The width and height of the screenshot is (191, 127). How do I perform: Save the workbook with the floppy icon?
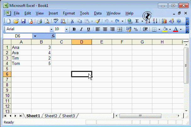pyautogui.click(x=23, y=21)
